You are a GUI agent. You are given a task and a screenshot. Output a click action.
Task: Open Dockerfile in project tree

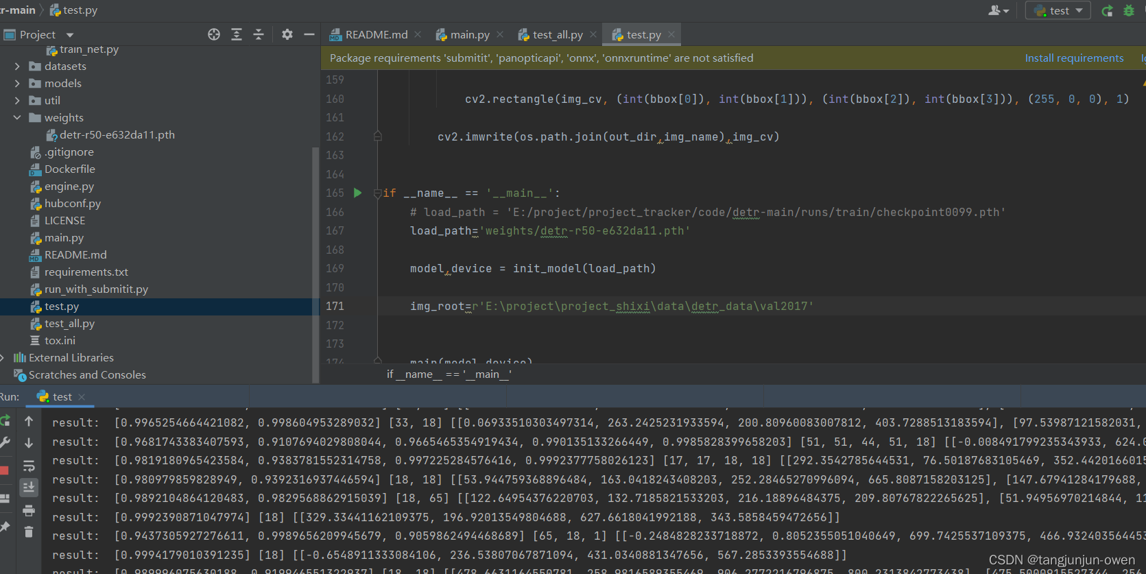pyautogui.click(x=62, y=169)
